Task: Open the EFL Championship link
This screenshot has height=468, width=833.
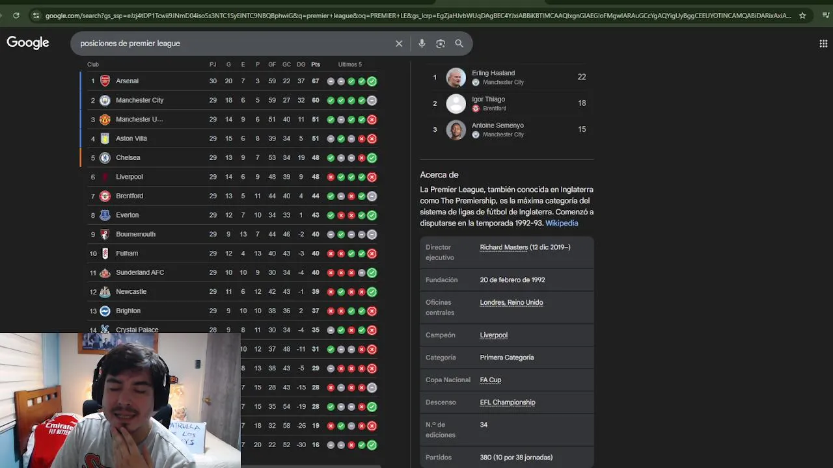Action: point(508,402)
